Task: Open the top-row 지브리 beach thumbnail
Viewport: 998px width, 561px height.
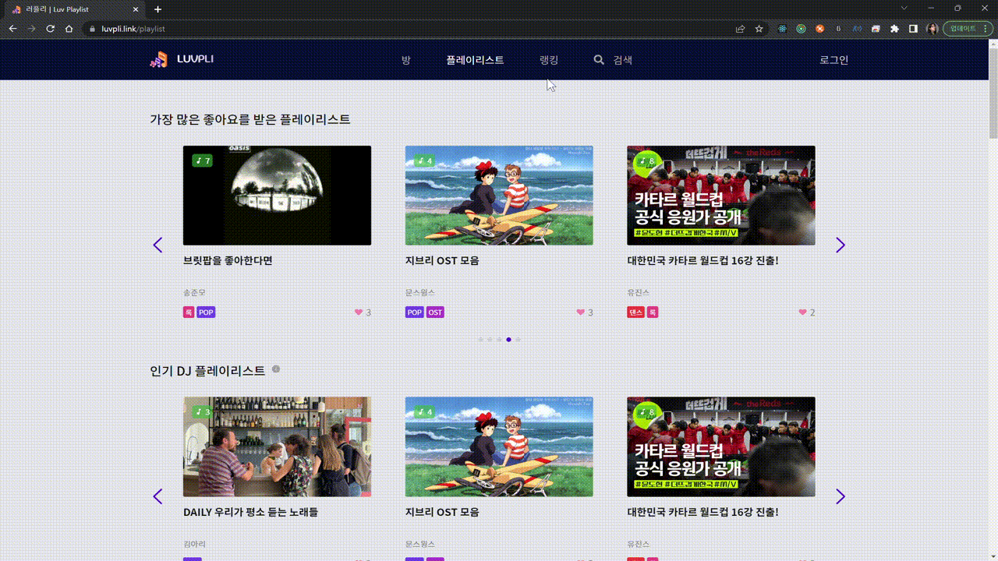Action: [499, 196]
